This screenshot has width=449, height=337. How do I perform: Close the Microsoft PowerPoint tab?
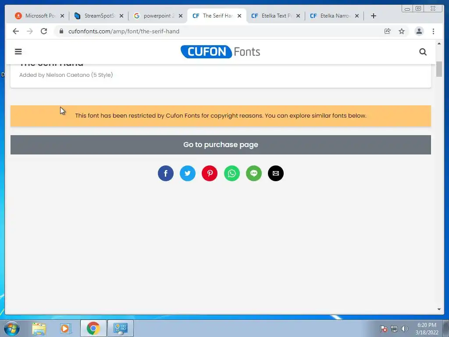point(62,16)
